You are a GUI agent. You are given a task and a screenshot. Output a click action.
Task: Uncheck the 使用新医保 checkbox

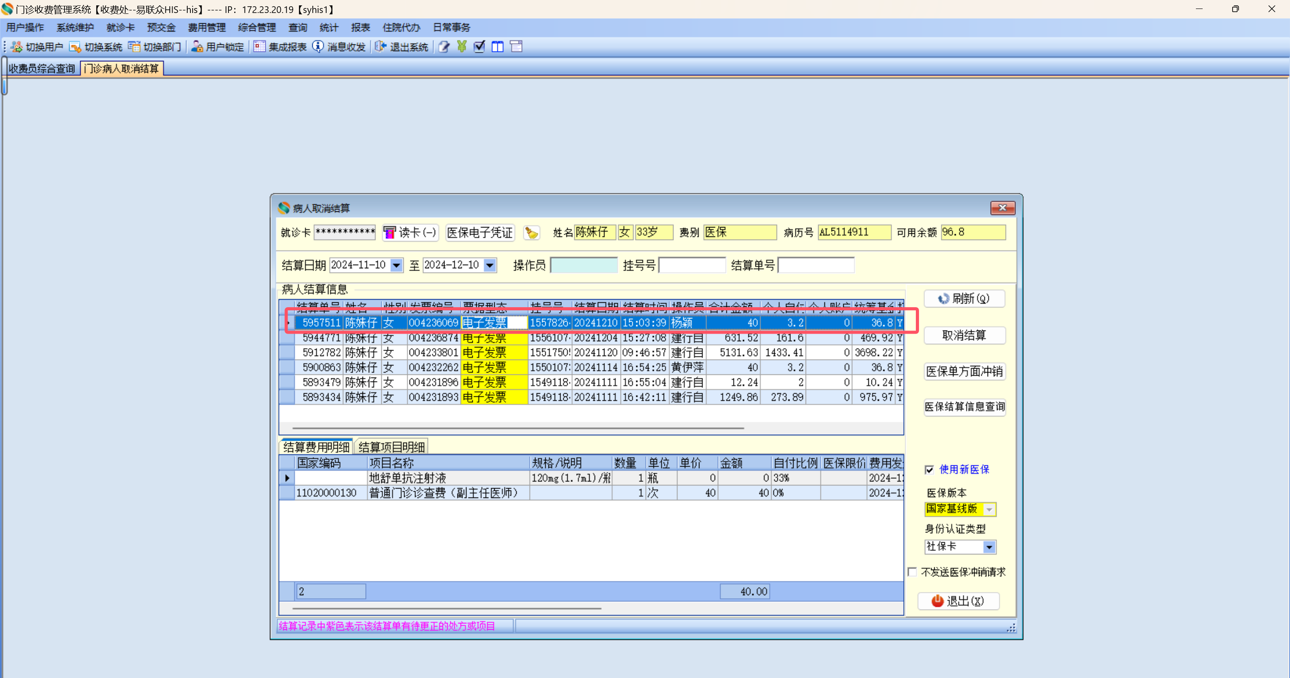click(x=929, y=470)
